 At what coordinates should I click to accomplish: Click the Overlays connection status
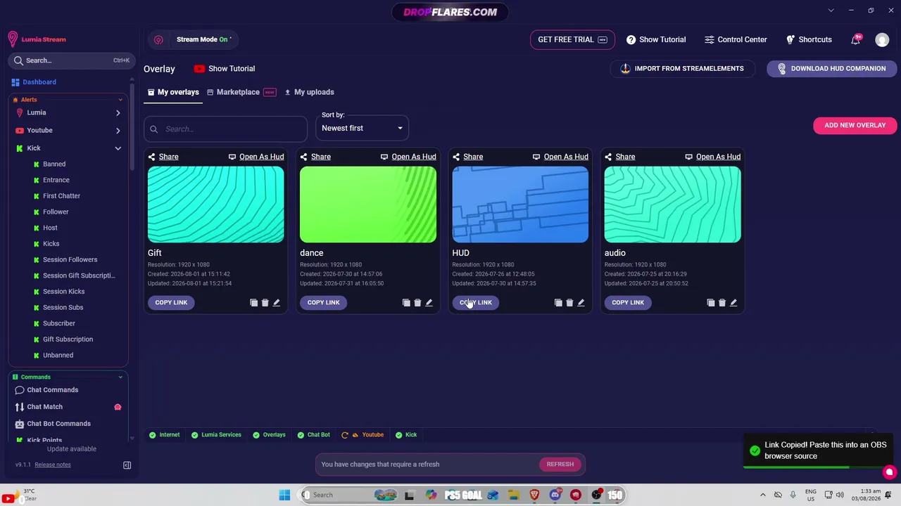point(269,435)
